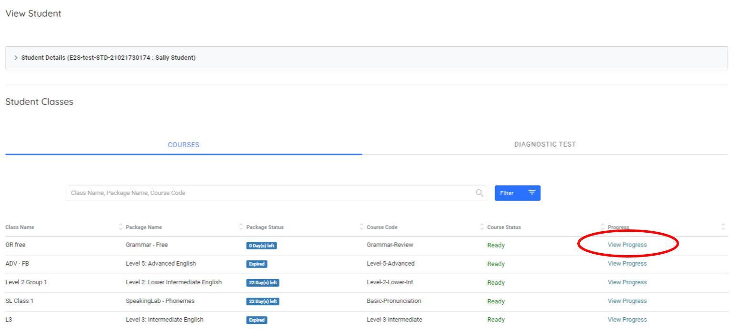
Task: Expand the Student Details section for Sally Student
Action: click(16, 57)
